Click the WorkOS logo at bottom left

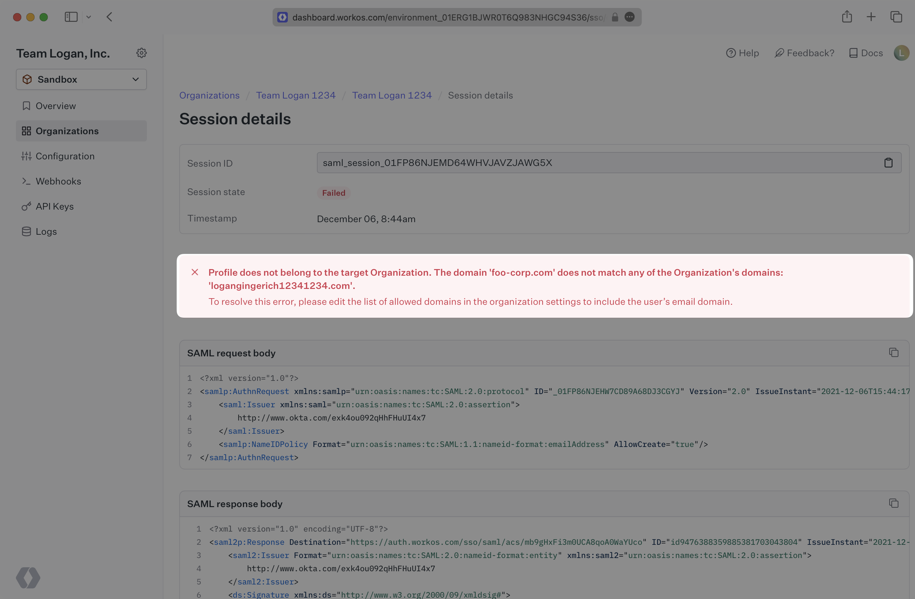pyautogui.click(x=28, y=578)
